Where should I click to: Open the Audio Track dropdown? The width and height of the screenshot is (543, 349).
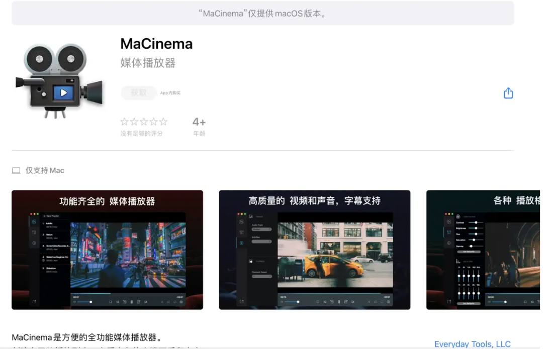[261, 229]
